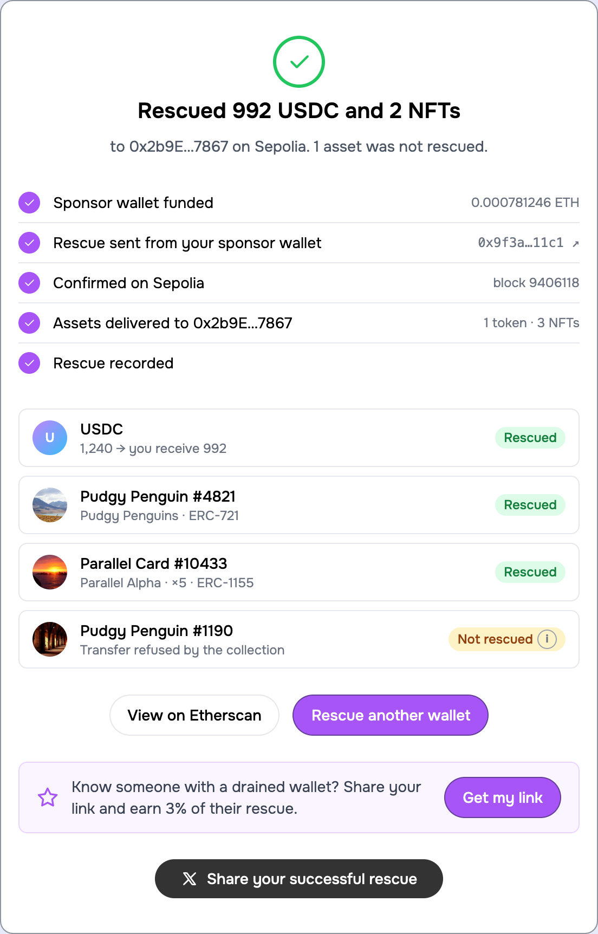Screen dimensions: 598x934
Task: Click the Confirmed on Sepolia check icon
Action: [x=29, y=283]
